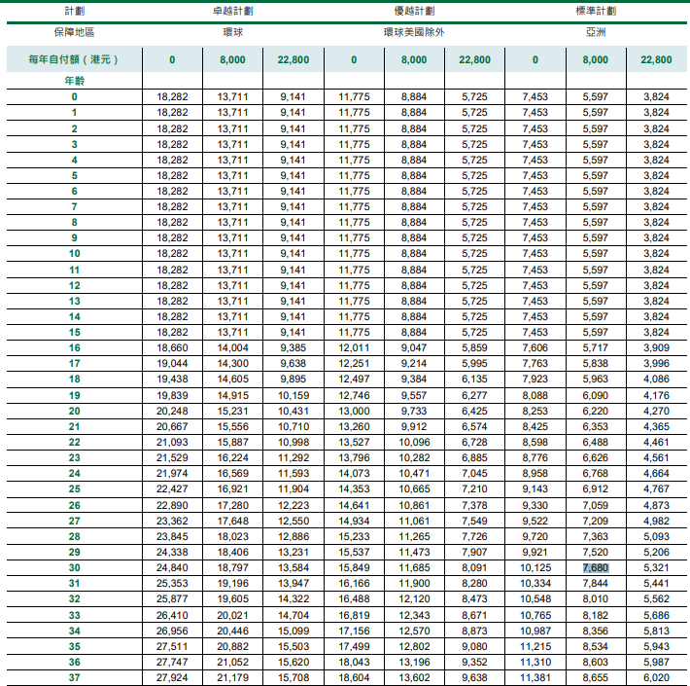
Task: Click value 4,767 in age 25 row
Action: 656,489
